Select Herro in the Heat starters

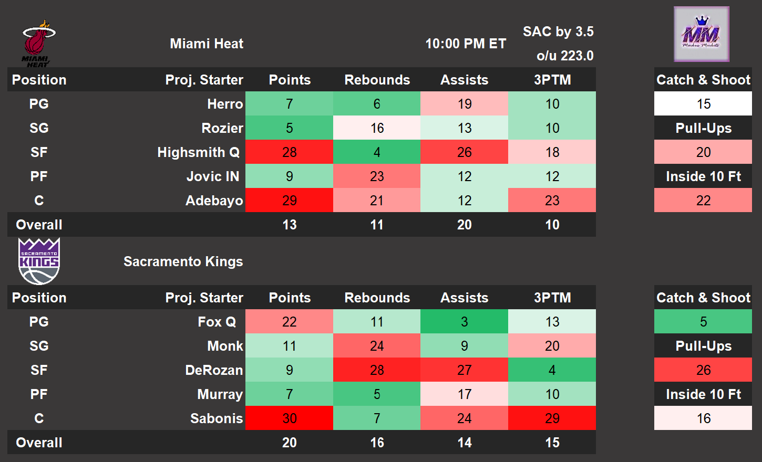click(x=225, y=104)
